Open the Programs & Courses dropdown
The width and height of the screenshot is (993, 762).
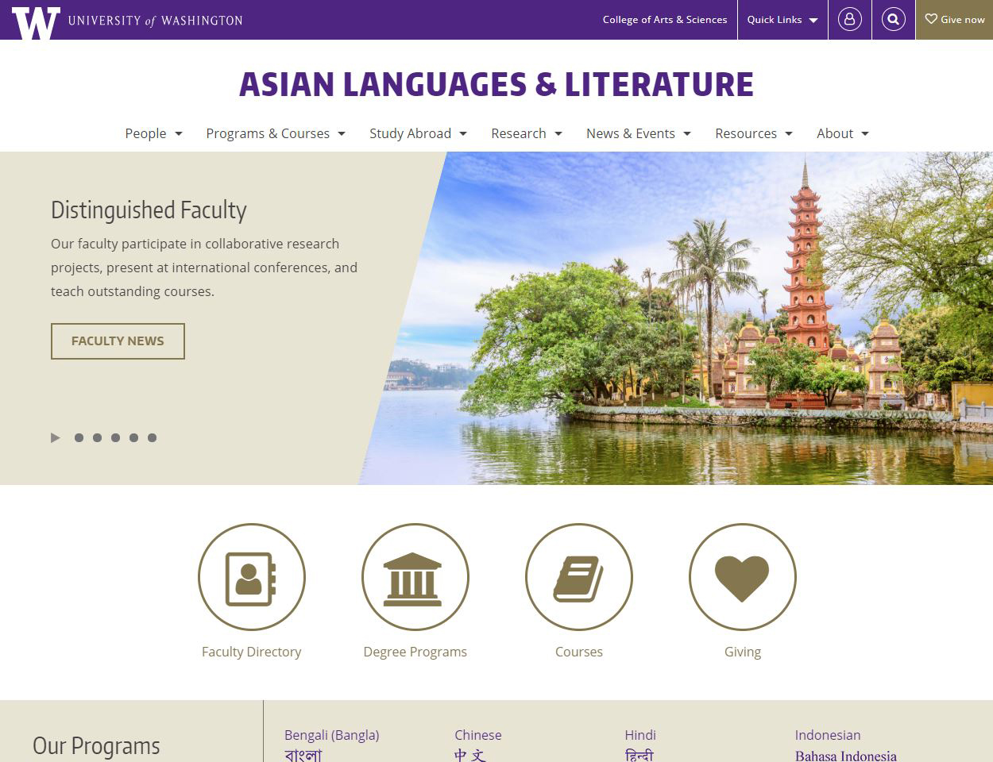coord(275,133)
